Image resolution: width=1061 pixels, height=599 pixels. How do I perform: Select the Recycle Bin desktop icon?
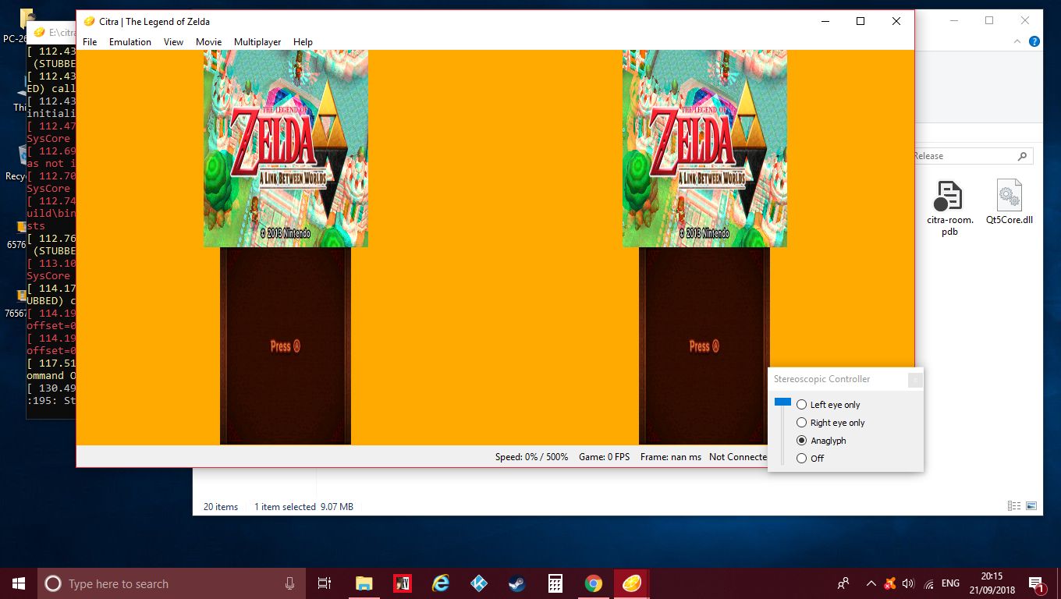pos(17,162)
